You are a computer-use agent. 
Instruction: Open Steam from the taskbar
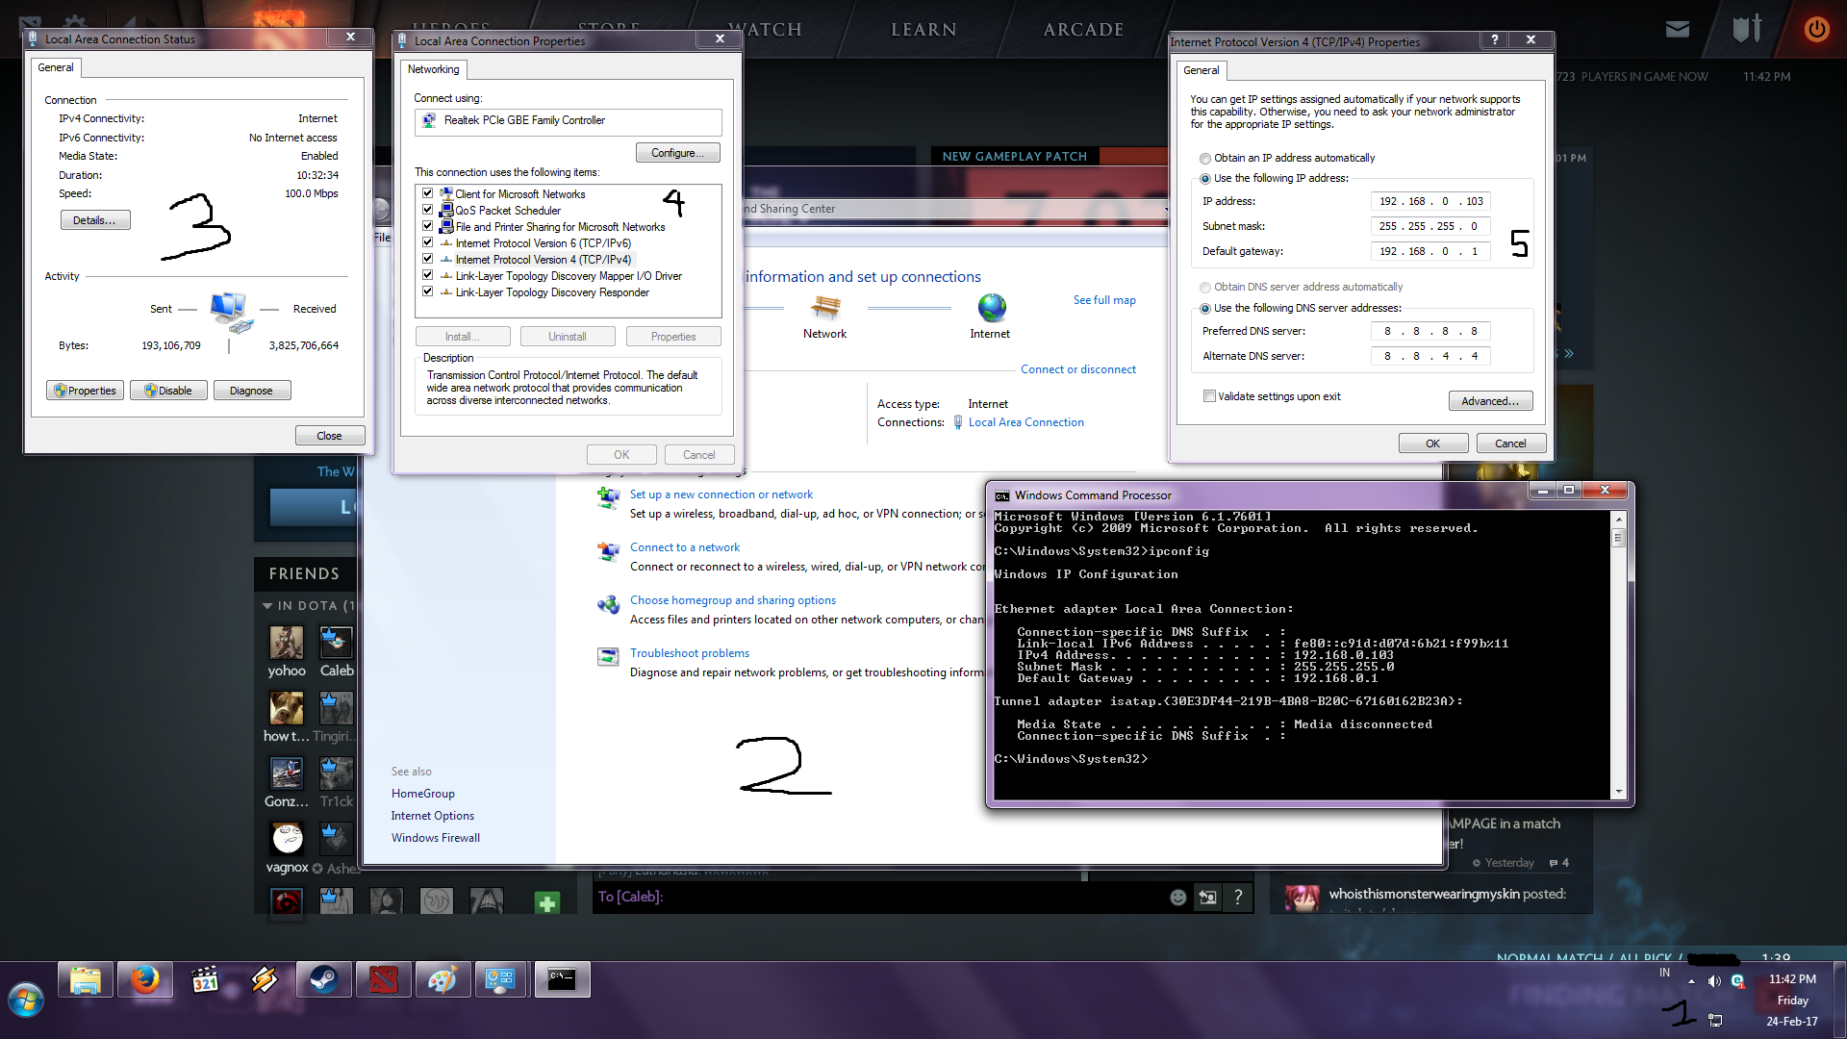tap(323, 980)
